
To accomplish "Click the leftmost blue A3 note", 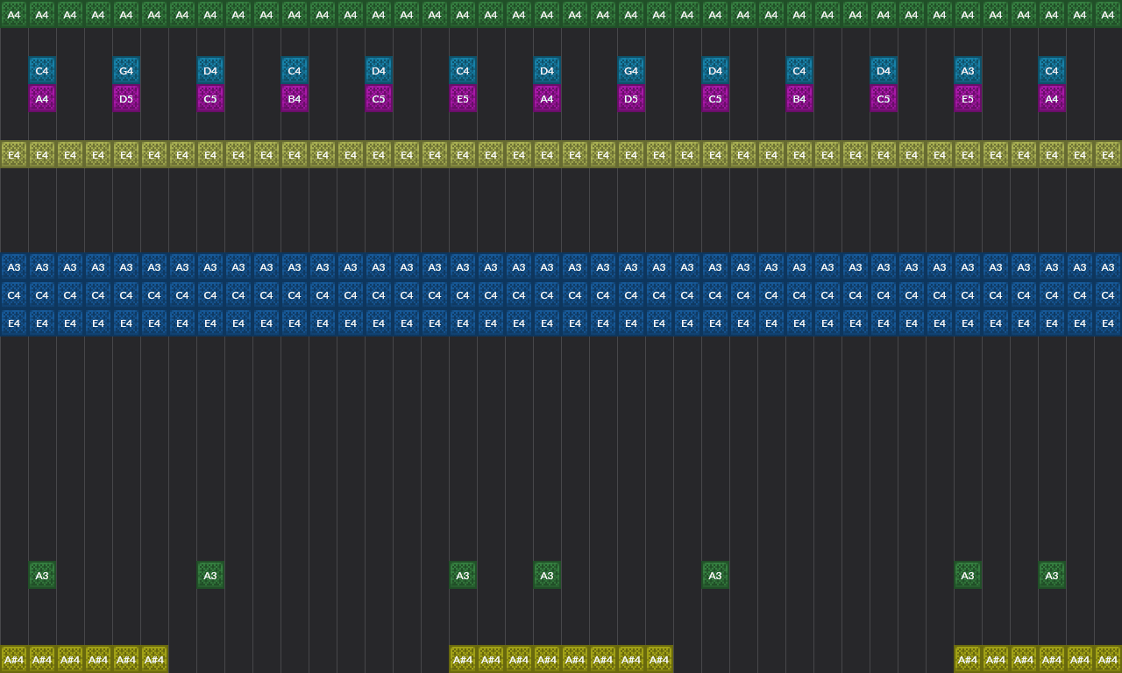I will 13,267.
